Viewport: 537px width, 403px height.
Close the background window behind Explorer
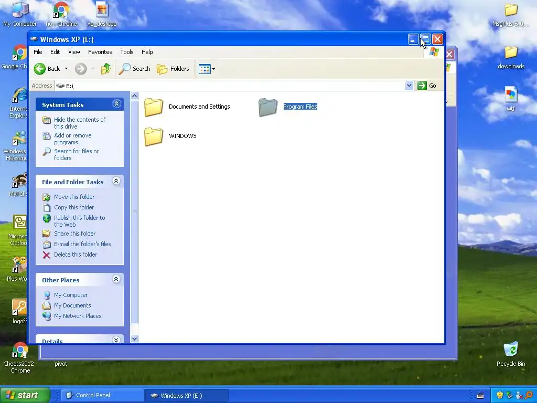point(449,54)
